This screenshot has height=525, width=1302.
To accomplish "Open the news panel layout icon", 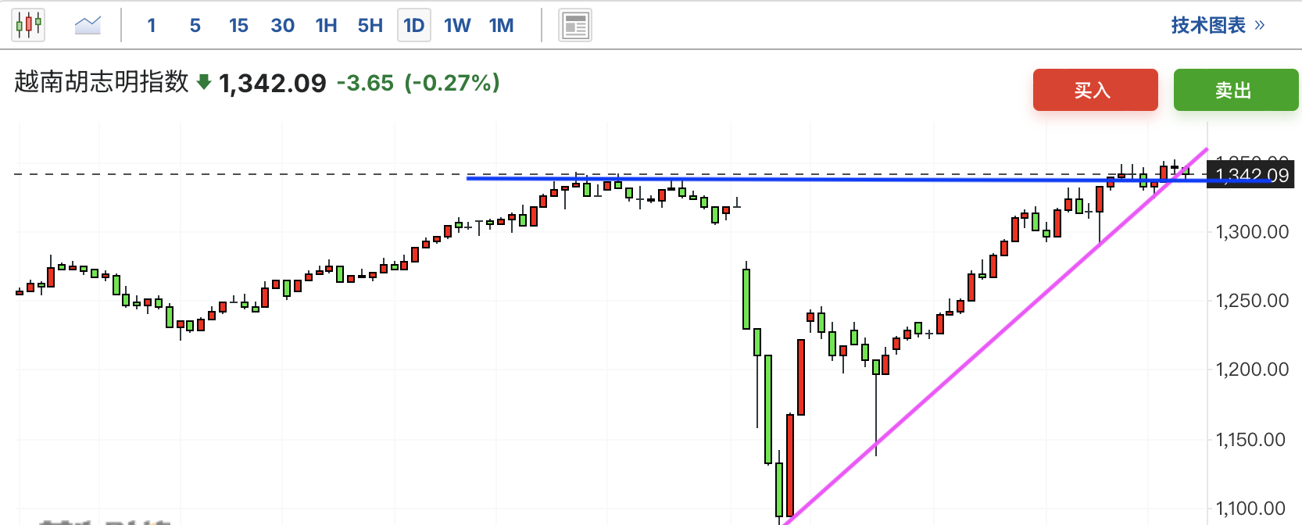I will [575, 26].
